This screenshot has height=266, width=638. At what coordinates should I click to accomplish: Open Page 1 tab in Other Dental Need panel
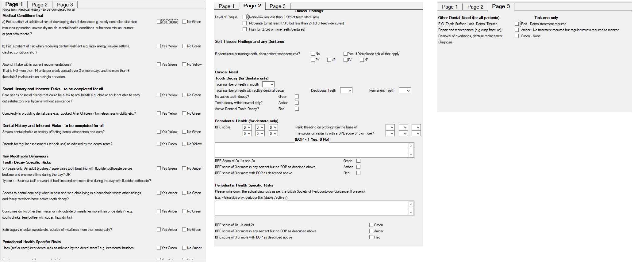tap(450, 7)
